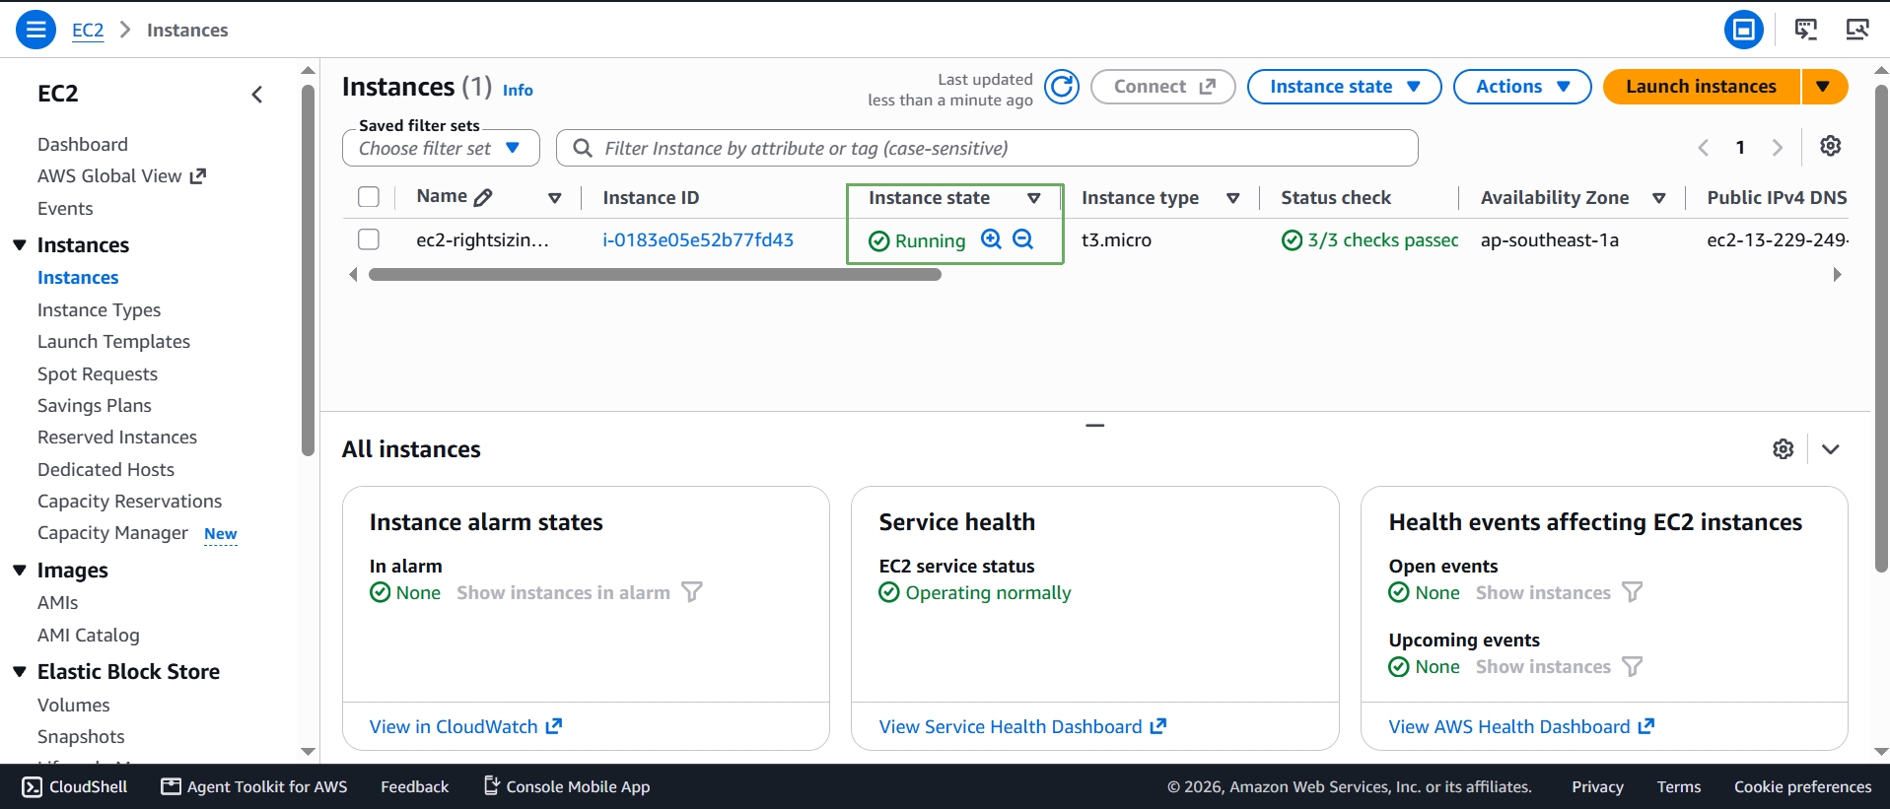Click the filter icon for Upcoming events
The image size is (1890, 809).
(1633, 667)
